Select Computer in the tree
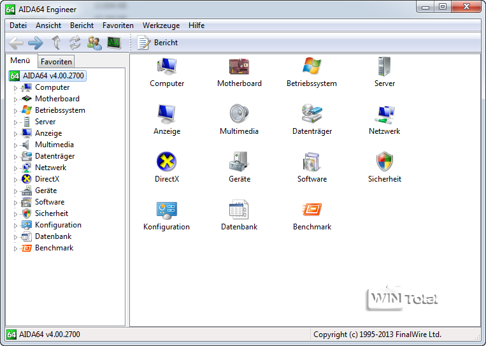The height and width of the screenshot is (346, 486). click(52, 87)
